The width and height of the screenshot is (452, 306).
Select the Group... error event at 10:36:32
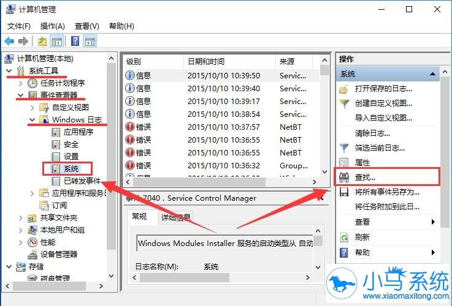click(x=221, y=166)
